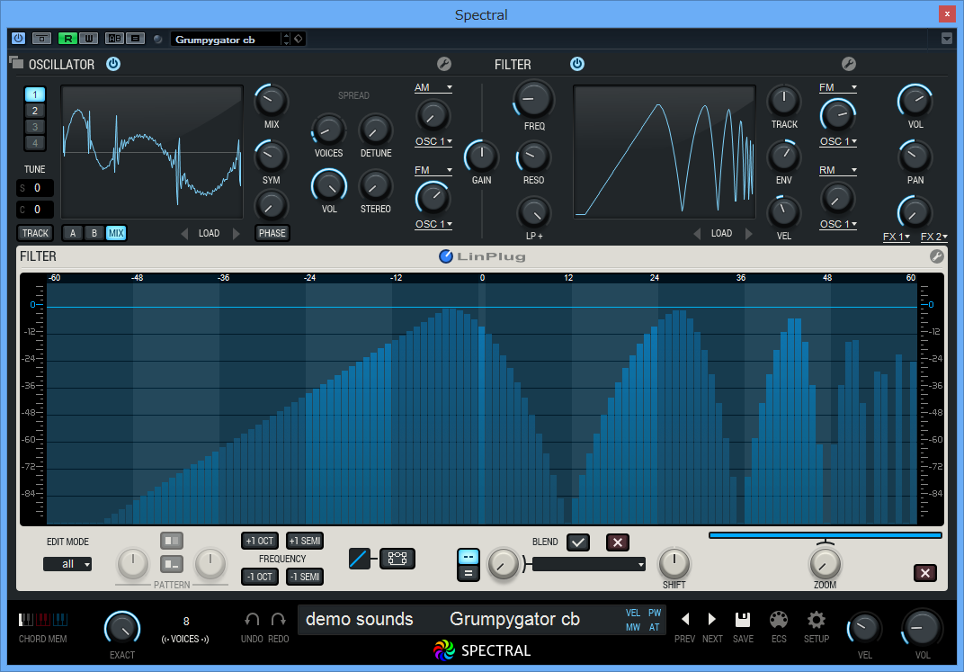
Task: Click the A/B compare icon in the host toolbar
Action: pos(114,39)
